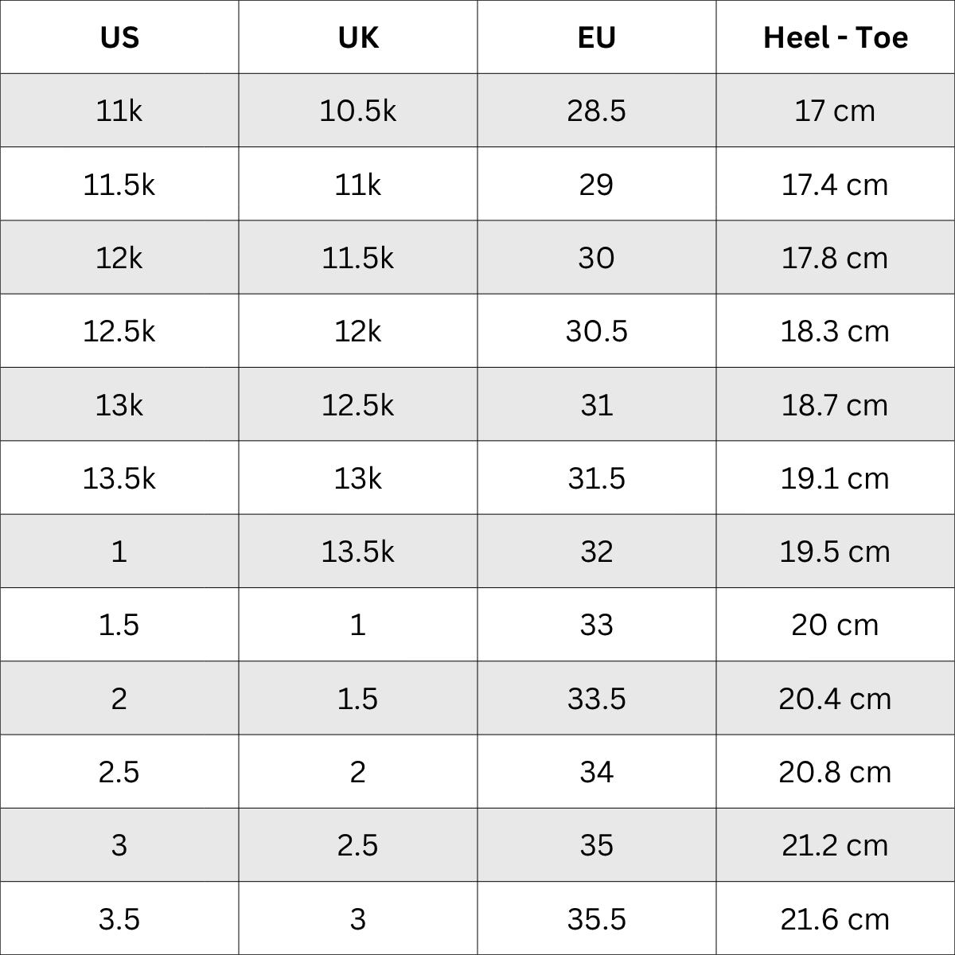Select the 20.8 cm measurement cell
The height and width of the screenshot is (955, 955).
(836, 771)
